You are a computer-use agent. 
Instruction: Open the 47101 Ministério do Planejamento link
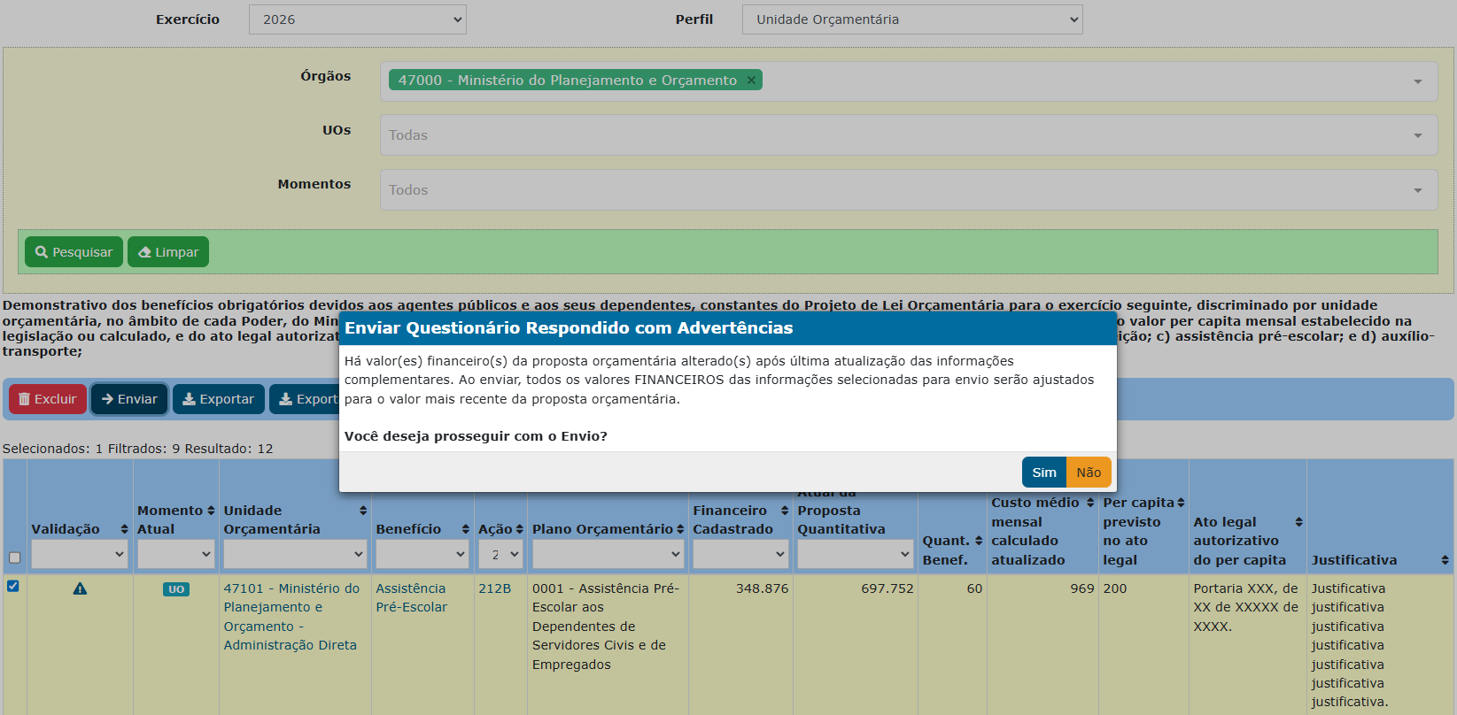tap(291, 617)
